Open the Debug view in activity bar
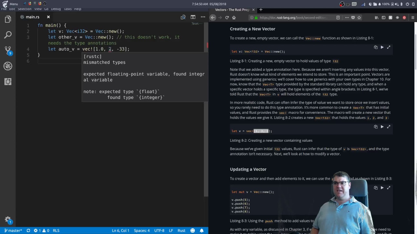This screenshot has width=417, height=234. [8, 66]
